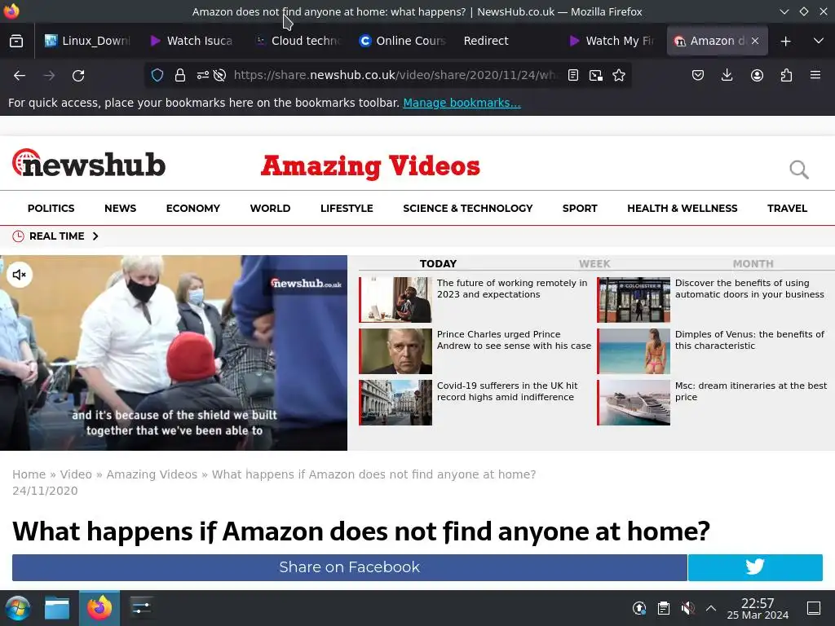Open Msc dream itineraries article
Image resolution: width=835 pixels, height=626 pixels.
point(751,391)
